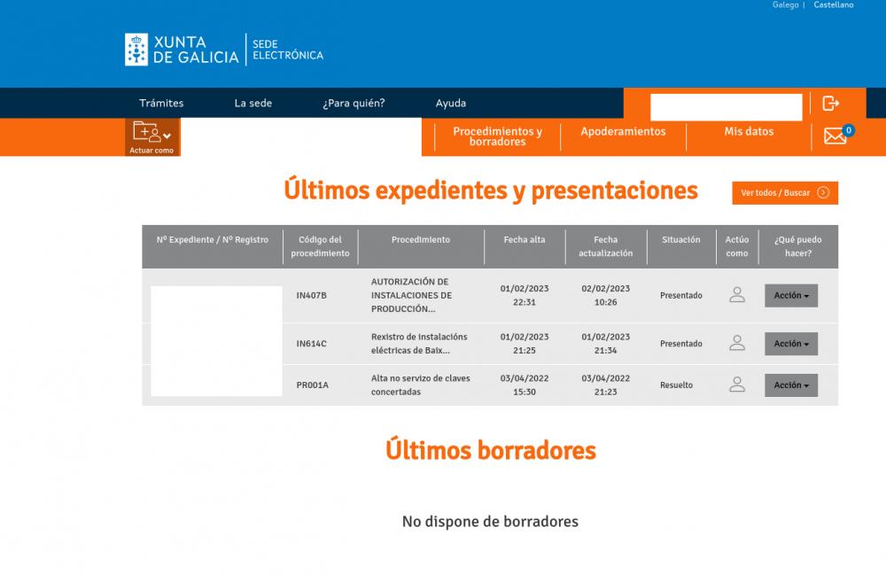Click the '¿Qué puedo hacer?' column header

[x=798, y=246]
